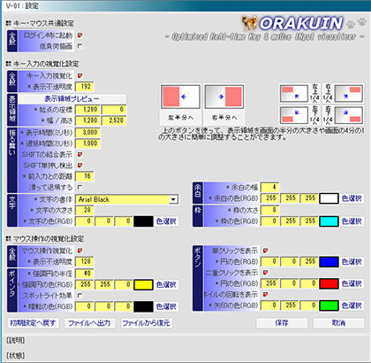Click 表示時間 field showing 3,000
Image resolution: width=371 pixels, height=363 pixels.
pos(87,133)
